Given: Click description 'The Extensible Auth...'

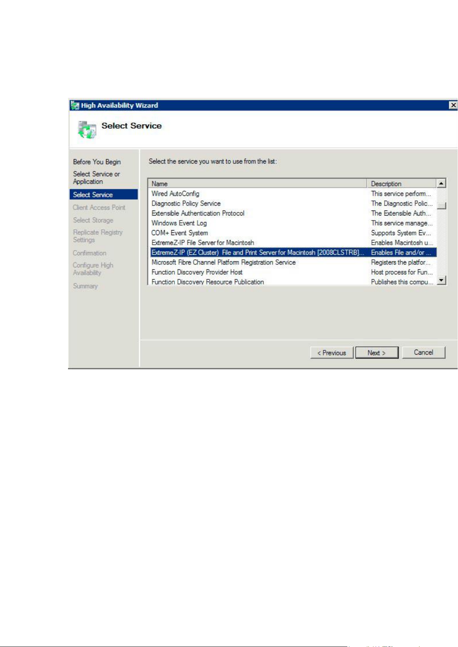Looking at the screenshot, I should (x=401, y=213).
